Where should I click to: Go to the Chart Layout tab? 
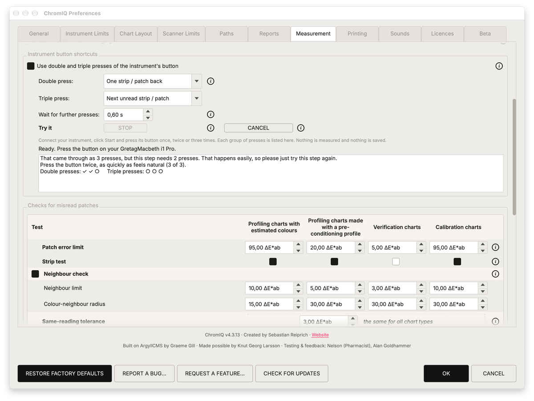136,34
